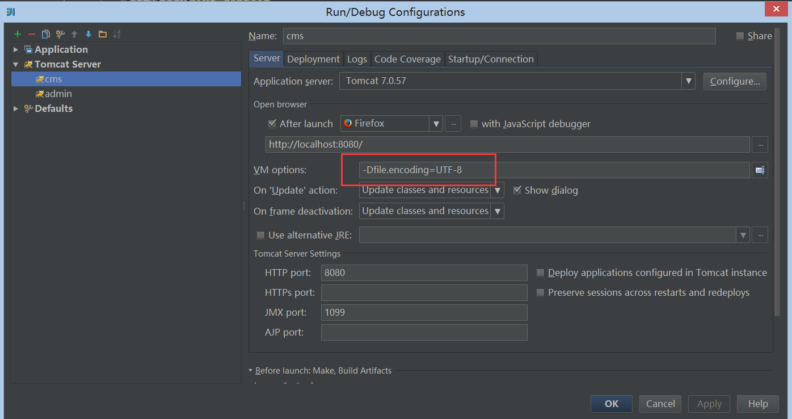Enable Preserve sessions across restarts and redeploys

pos(540,292)
